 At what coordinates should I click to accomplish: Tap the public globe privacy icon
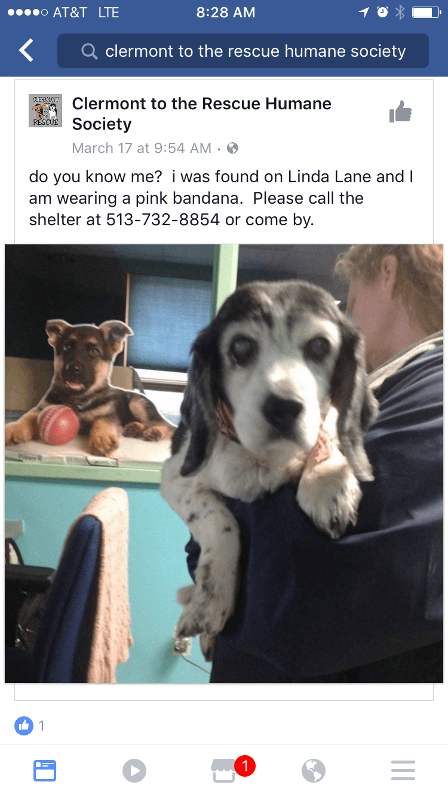232,148
